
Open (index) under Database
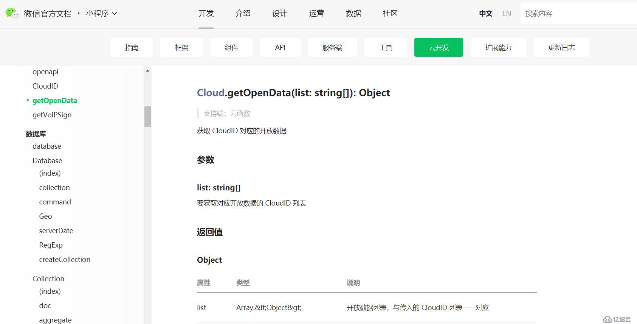[x=50, y=173]
